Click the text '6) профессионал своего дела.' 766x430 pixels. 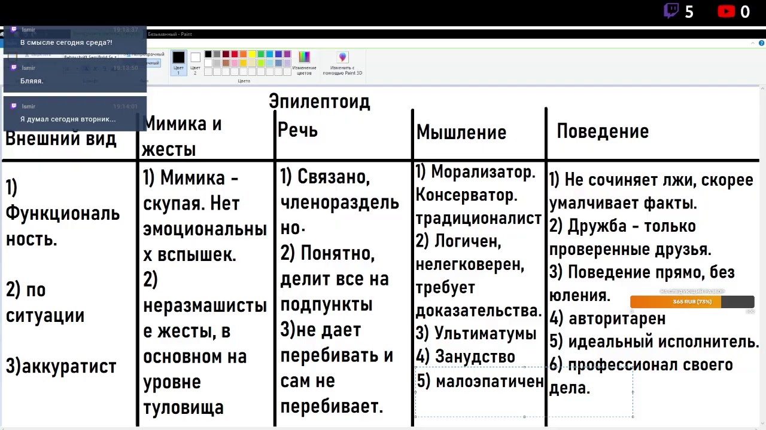(x=641, y=376)
